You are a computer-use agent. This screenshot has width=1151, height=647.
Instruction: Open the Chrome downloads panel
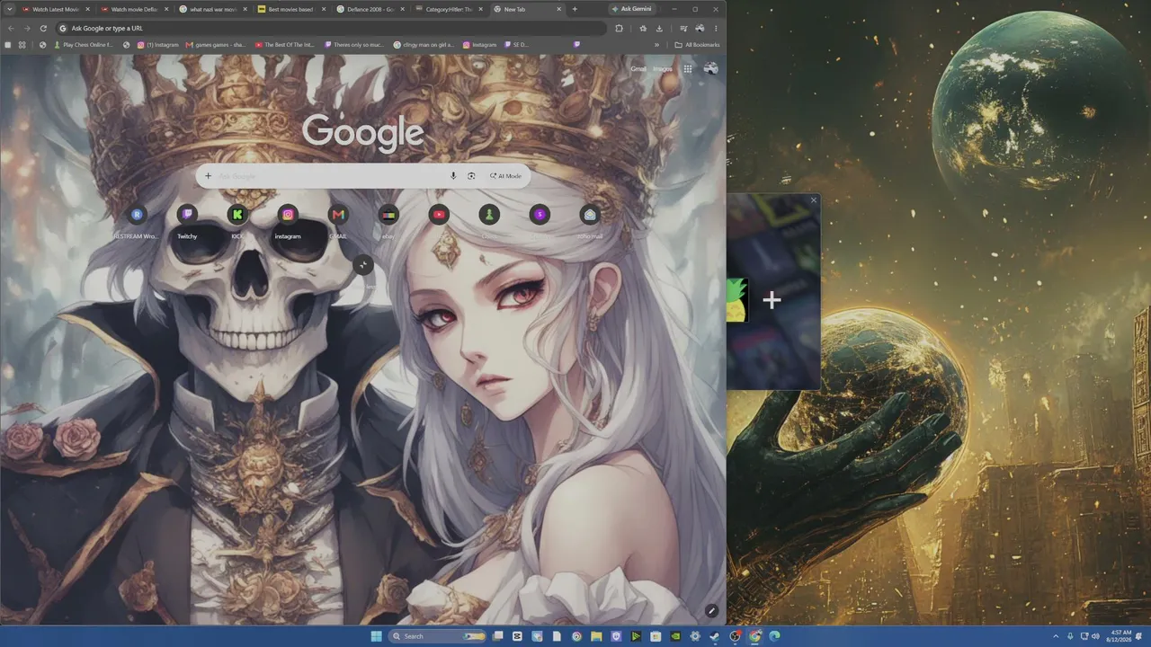point(659,28)
